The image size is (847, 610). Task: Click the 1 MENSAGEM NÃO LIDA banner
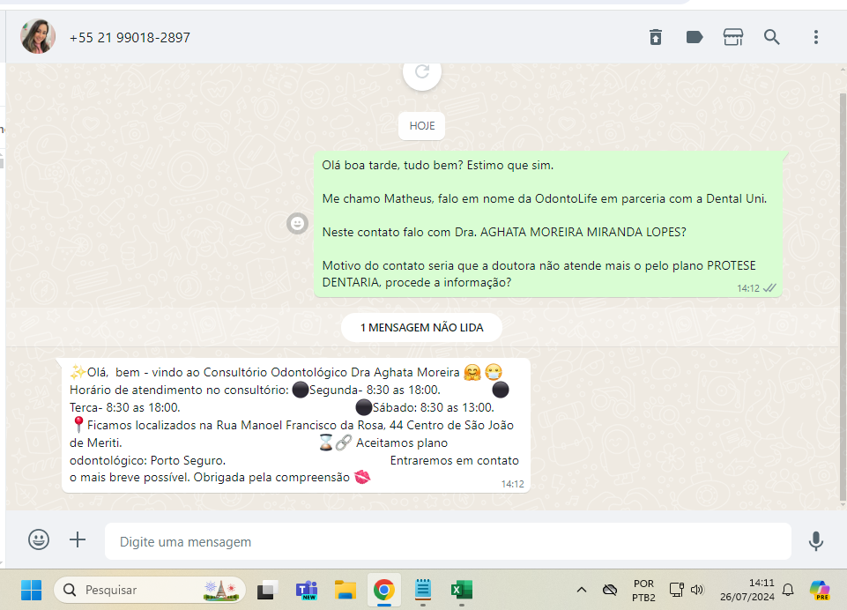(x=421, y=327)
